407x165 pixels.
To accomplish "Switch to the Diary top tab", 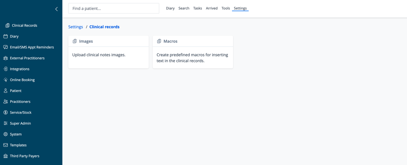I will pos(170,8).
